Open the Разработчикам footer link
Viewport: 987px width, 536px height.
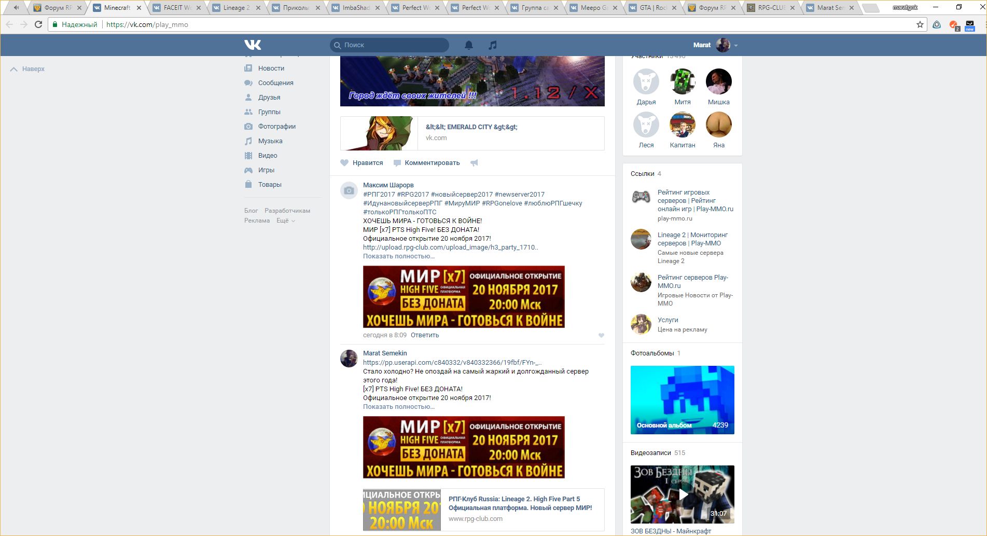[287, 211]
